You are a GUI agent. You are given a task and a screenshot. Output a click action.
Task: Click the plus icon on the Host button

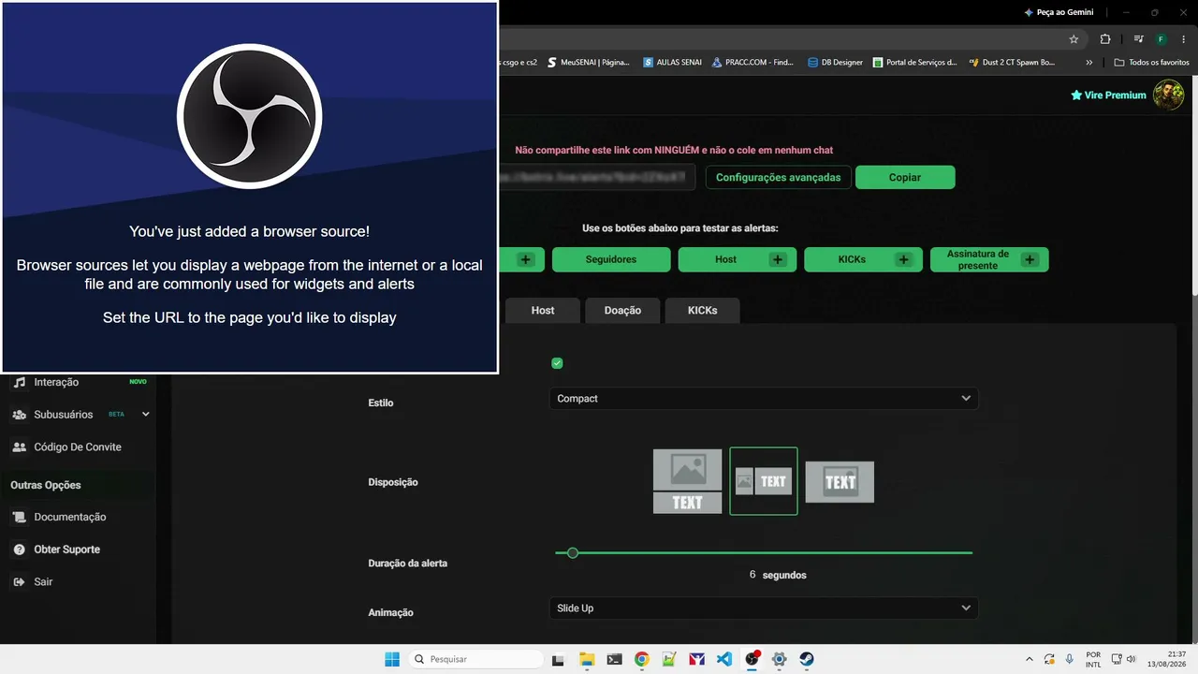tap(778, 259)
